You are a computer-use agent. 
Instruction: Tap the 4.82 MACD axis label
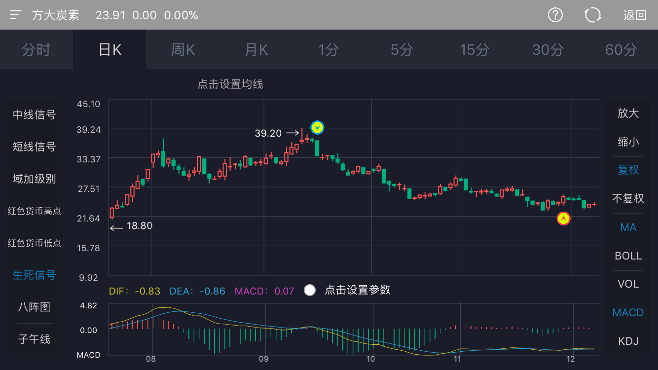tap(89, 305)
